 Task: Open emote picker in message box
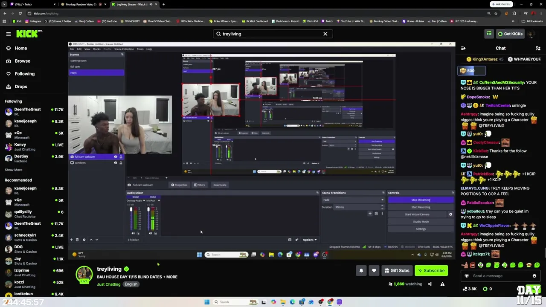pyautogui.click(x=534, y=276)
